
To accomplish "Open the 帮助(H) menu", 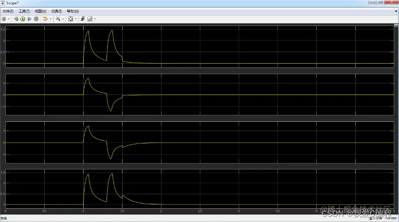I will tap(73, 11).
